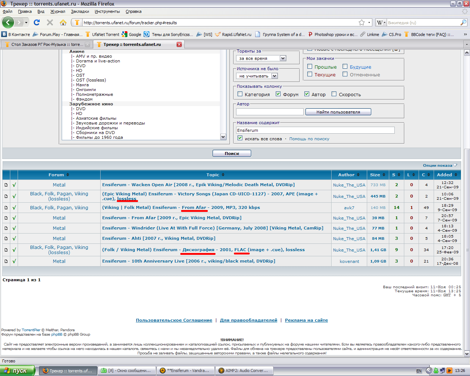This screenshot has height=376, width=470.
Task: Uncheck искать все слова checkbox
Action: (240, 138)
